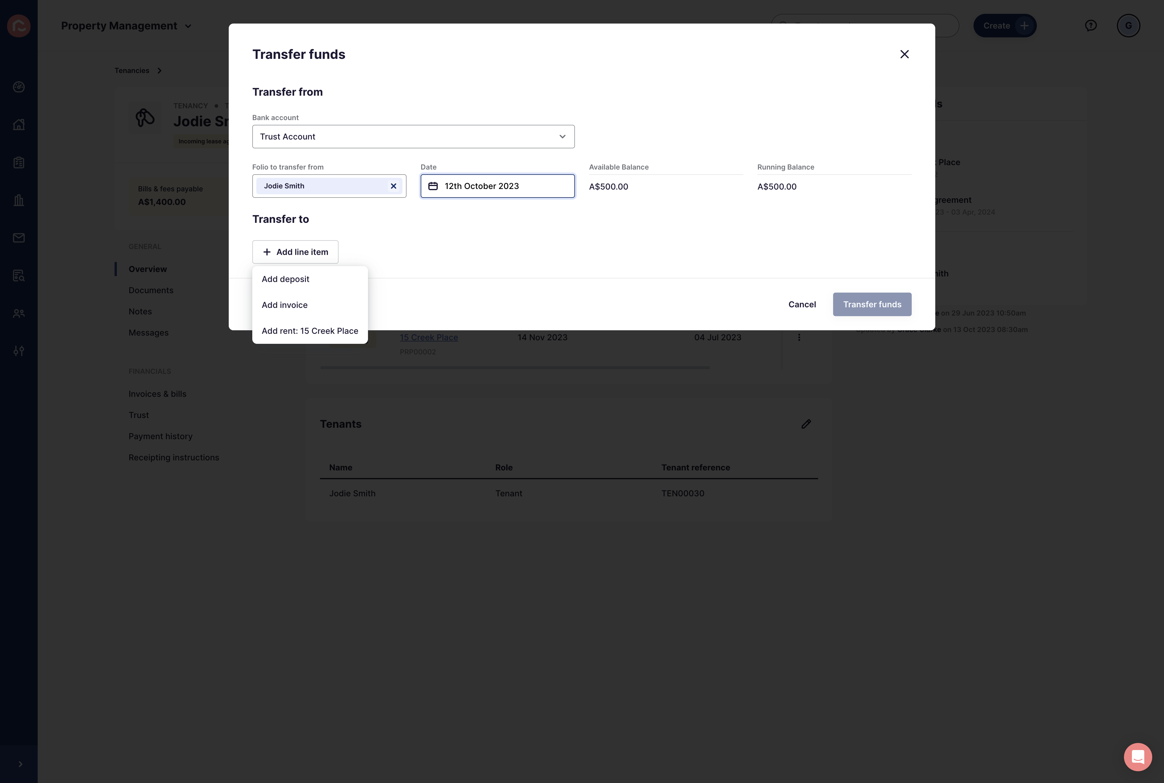Choose Add rent: 15 Creek Place

pos(310,331)
